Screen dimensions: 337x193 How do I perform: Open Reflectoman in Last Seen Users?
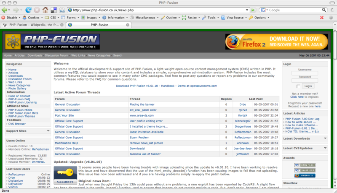(17, 175)
